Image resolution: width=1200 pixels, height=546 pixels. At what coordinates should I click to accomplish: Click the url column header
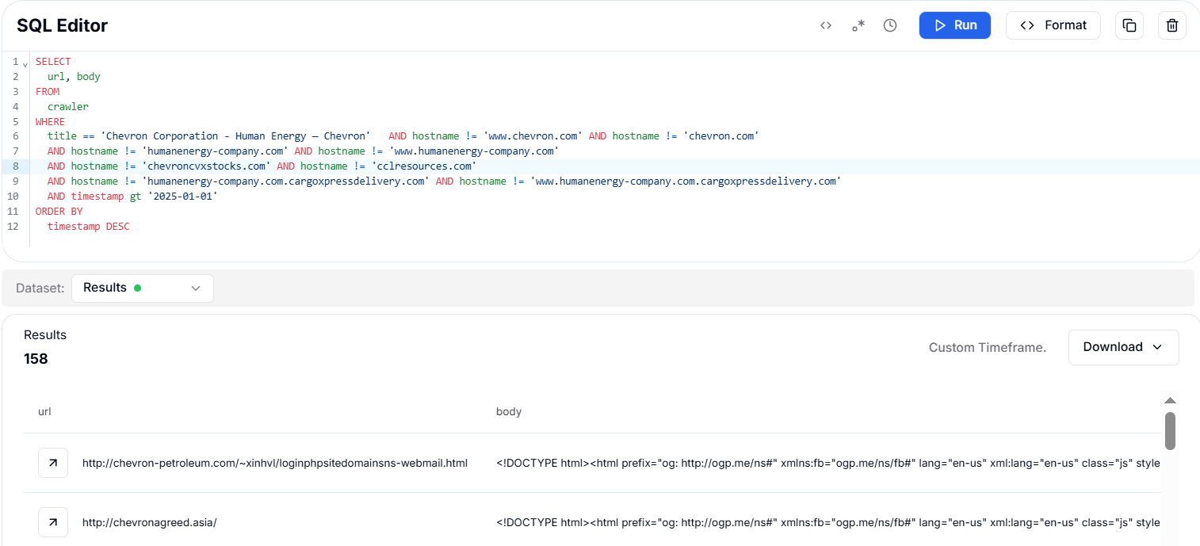(44, 411)
